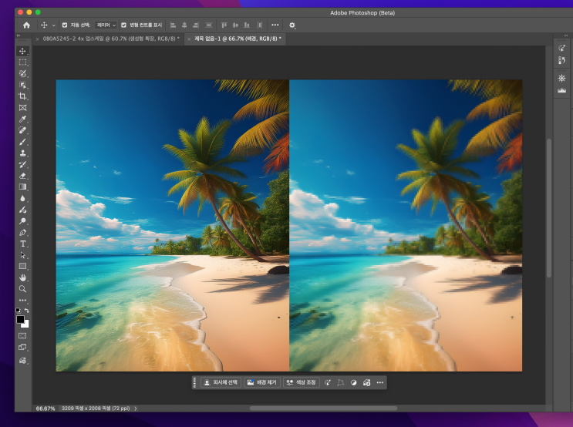The height and width of the screenshot is (427, 573).
Task: Create adjustment layer half-circle icon in taskbar
Action: [353, 382]
